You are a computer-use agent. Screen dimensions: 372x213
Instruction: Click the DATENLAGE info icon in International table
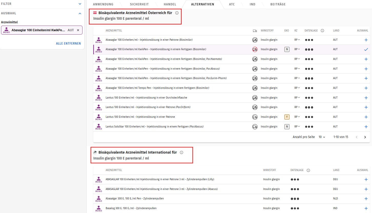[308, 170]
